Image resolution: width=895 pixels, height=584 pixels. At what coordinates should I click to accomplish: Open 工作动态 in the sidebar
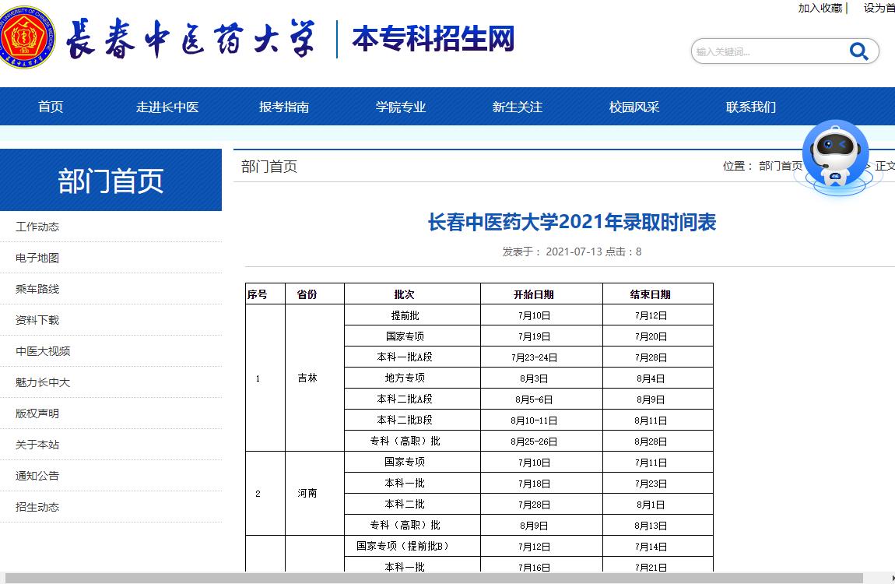pos(37,227)
